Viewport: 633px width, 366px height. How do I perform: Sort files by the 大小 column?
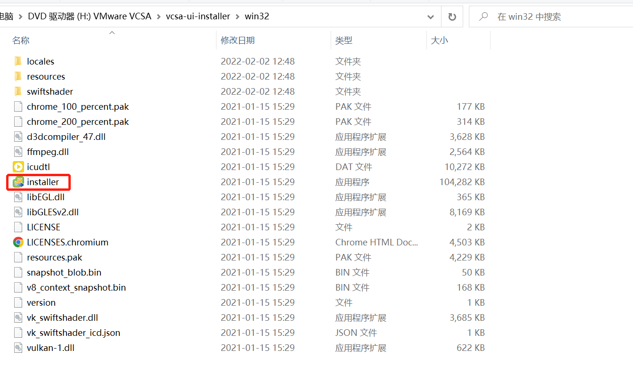[x=440, y=40]
